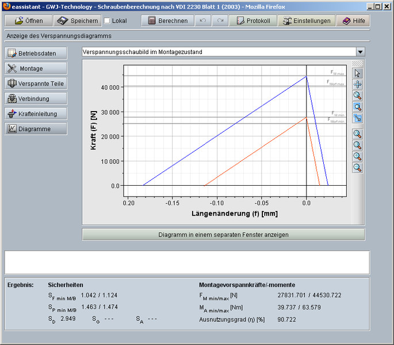Open Einstellungen settings
Viewport: 394px width, 345px height.
[x=305, y=21]
